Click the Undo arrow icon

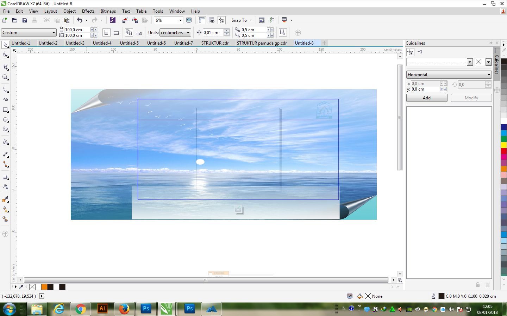click(x=80, y=20)
